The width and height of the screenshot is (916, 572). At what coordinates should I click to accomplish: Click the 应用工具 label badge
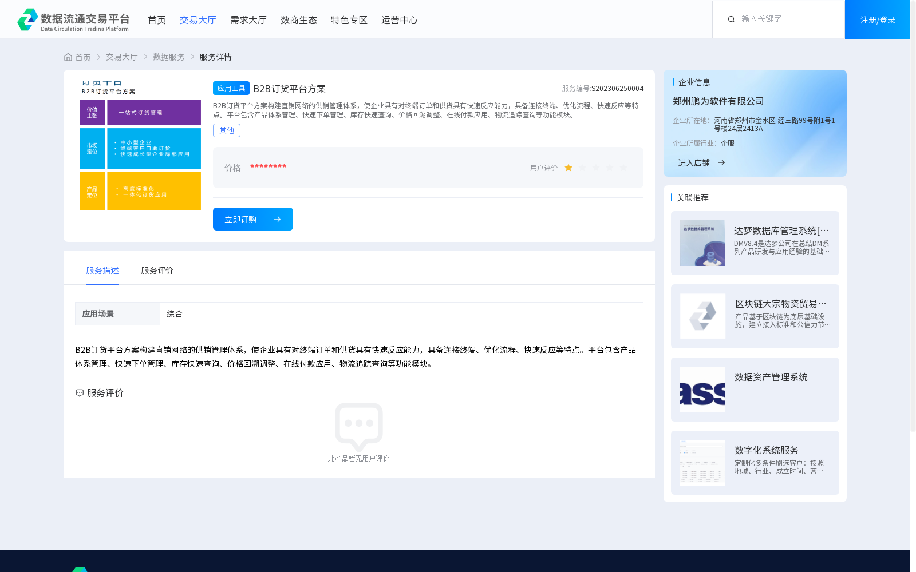pyautogui.click(x=231, y=88)
